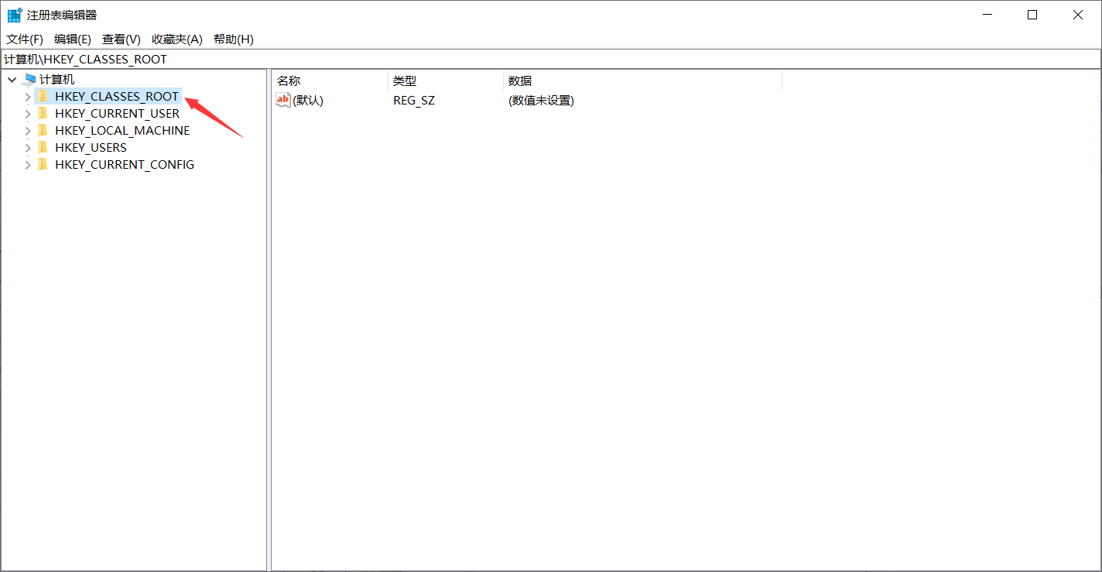This screenshot has width=1102, height=572.
Task: Minimize the Registry Editor window
Action: coord(987,15)
